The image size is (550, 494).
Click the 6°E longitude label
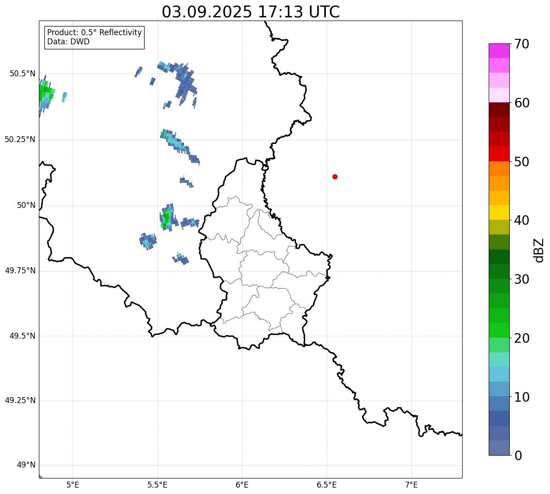pyautogui.click(x=242, y=484)
